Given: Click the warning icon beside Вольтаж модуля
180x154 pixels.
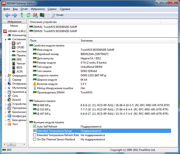Looking at the screenshot, I should [34, 84].
